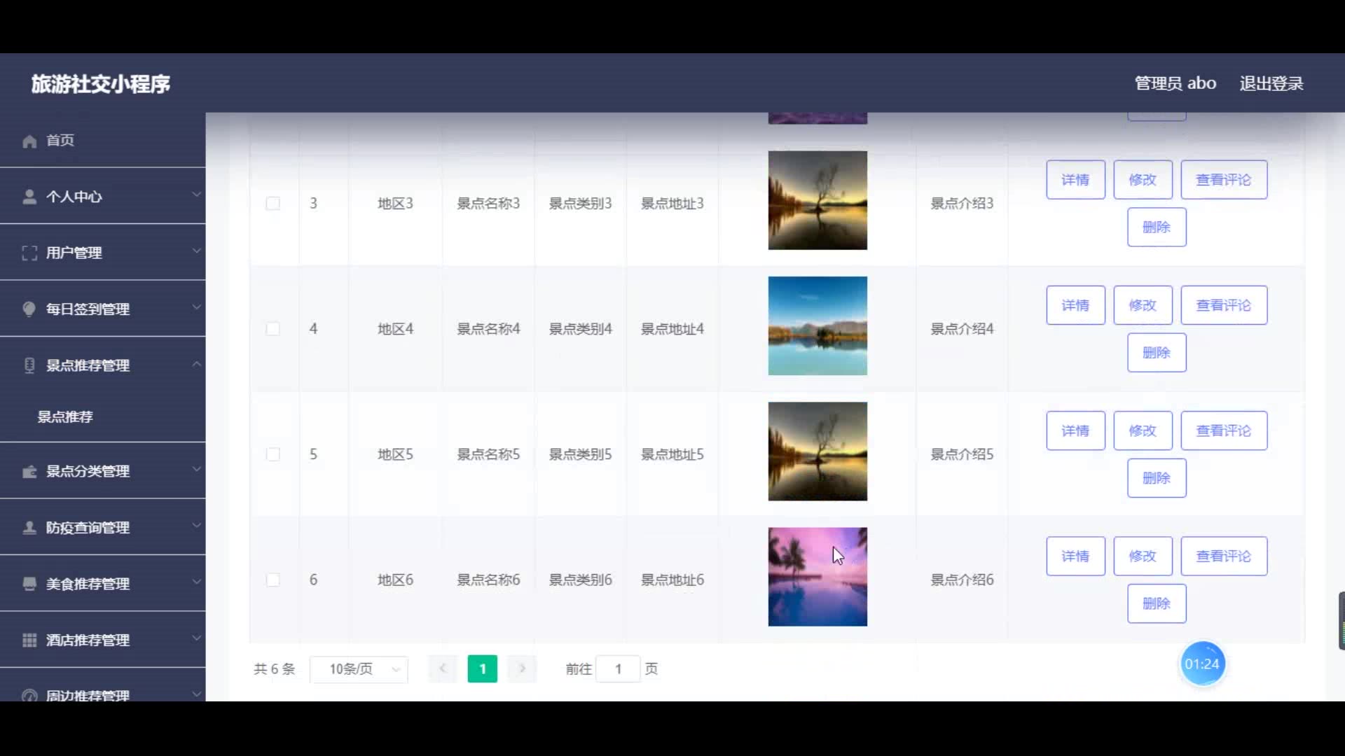This screenshot has height=756, width=1345.
Task: Open 防疫查询管理 sidebar menu
Action: pyautogui.click(x=102, y=527)
